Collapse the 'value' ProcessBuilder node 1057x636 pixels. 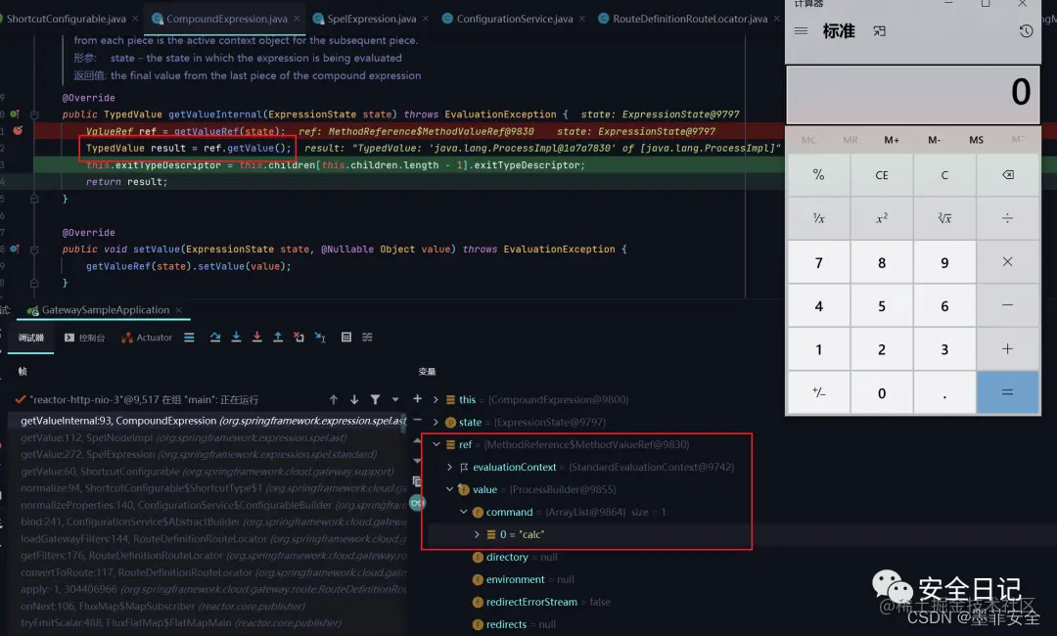(x=449, y=489)
